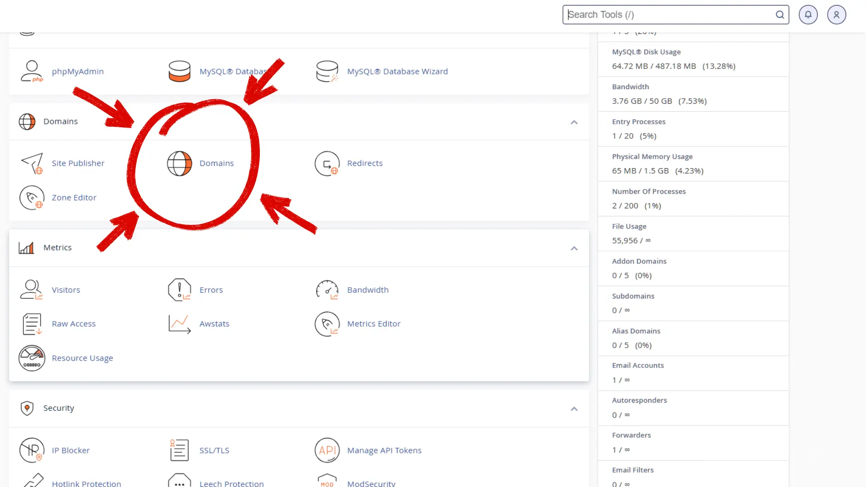Collapse the Security section chevron
Screen dimensions: 866x487
tap(574, 409)
